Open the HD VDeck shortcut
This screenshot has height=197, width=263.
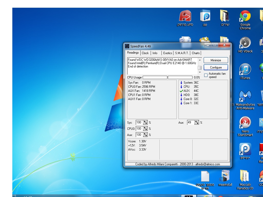[x=245, y=43]
